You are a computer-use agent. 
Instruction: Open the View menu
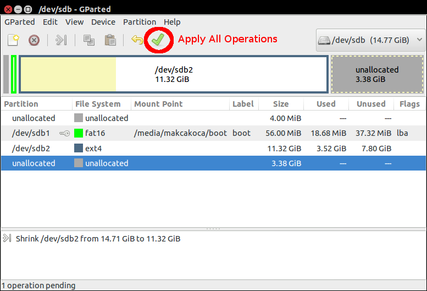[x=74, y=22]
